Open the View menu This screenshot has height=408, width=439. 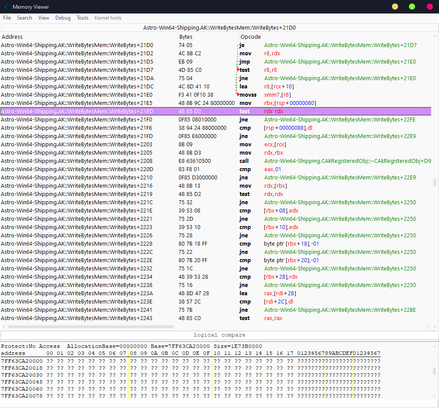(44, 18)
